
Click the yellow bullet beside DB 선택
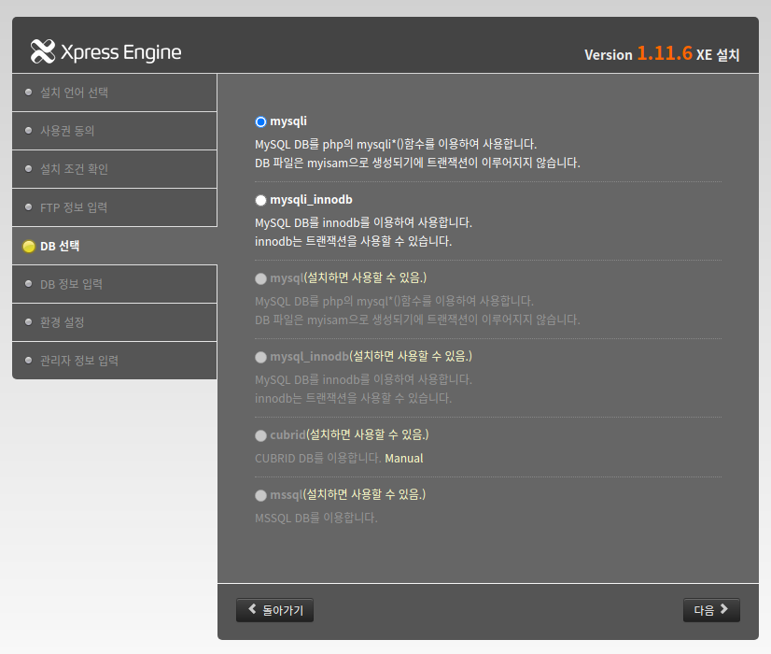tap(29, 246)
